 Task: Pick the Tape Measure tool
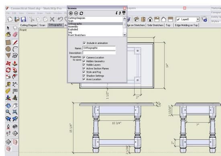[x=8, y=84]
